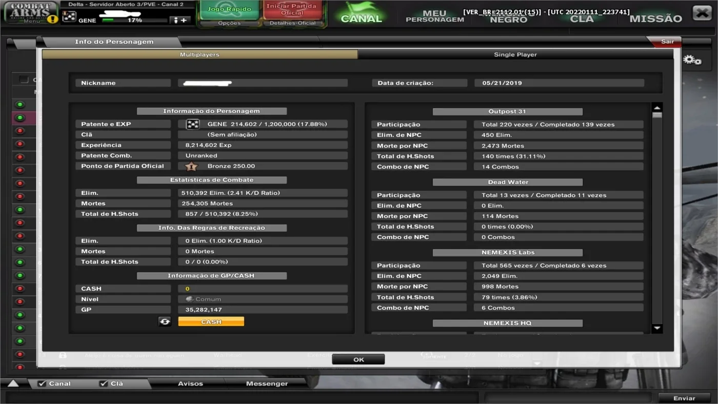
Task: Switch to the Multiplayers tab
Action: pyautogui.click(x=200, y=54)
